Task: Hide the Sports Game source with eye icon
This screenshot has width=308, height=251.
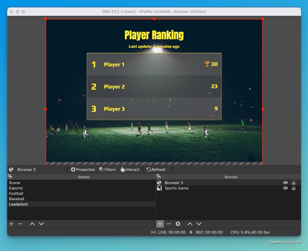Action: coord(286,188)
